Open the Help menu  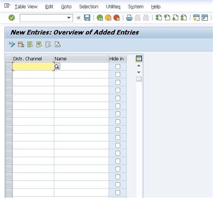[x=156, y=7]
